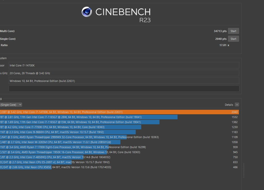Screen dimensions: 264x190
Task: Select the Intel Core i7-7700K ranking row
Action: [x=119, y=127]
